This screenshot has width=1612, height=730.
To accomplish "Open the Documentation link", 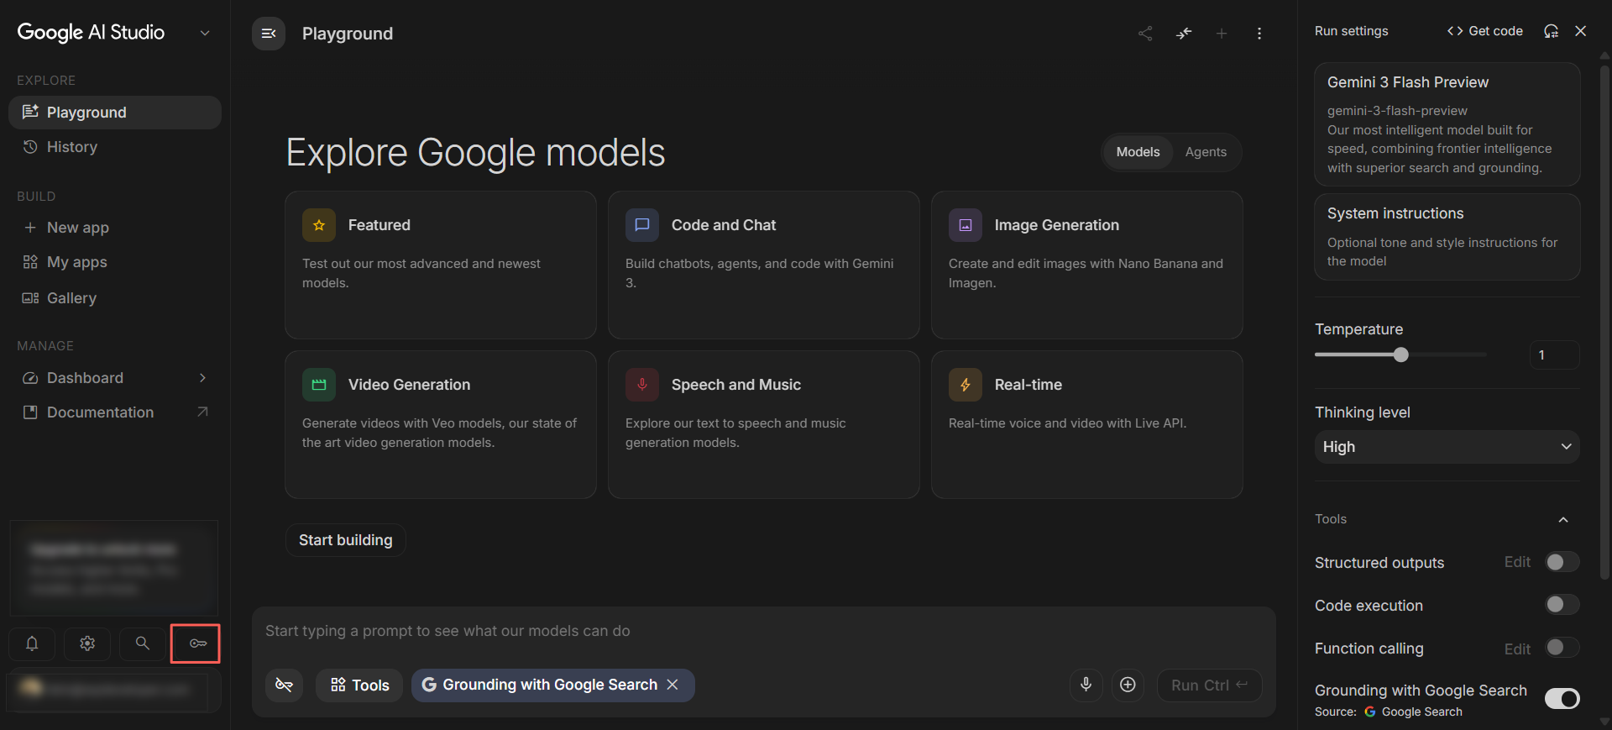I will 114,412.
